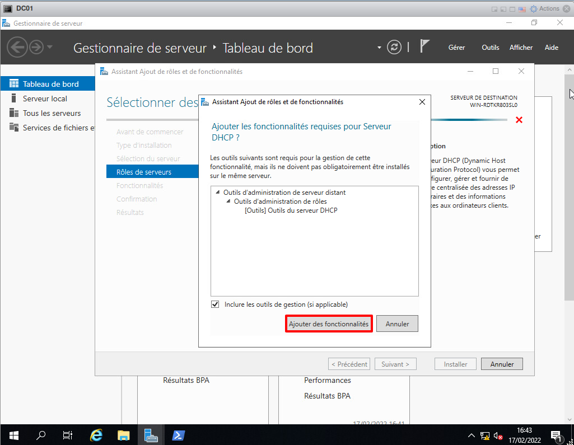Open Task View on the taskbar
Screen dimensions: 574x445
(x=68, y=435)
